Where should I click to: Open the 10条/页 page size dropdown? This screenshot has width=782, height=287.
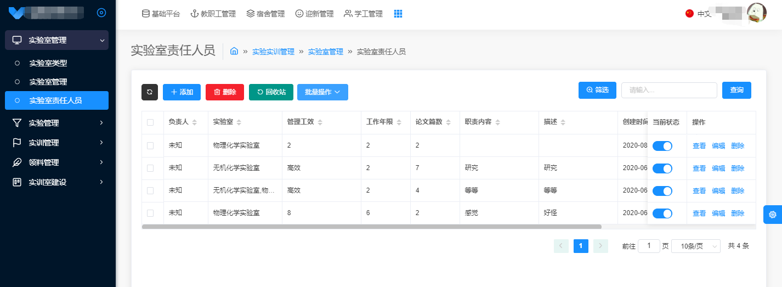tap(696, 246)
